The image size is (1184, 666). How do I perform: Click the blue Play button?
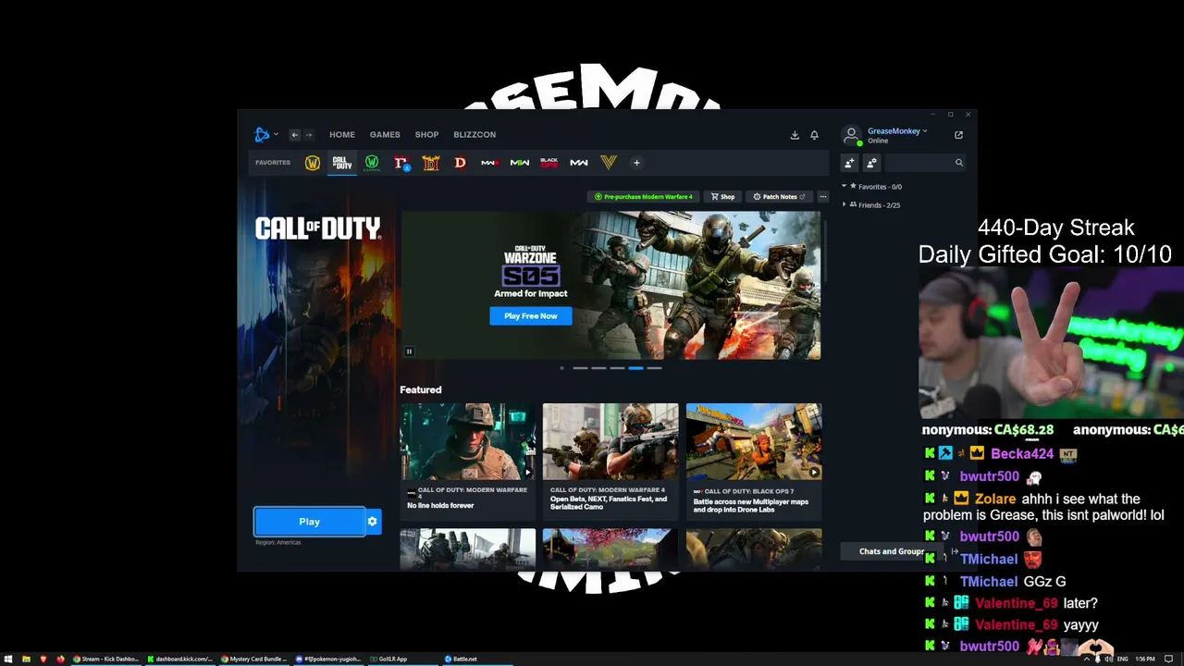click(310, 522)
